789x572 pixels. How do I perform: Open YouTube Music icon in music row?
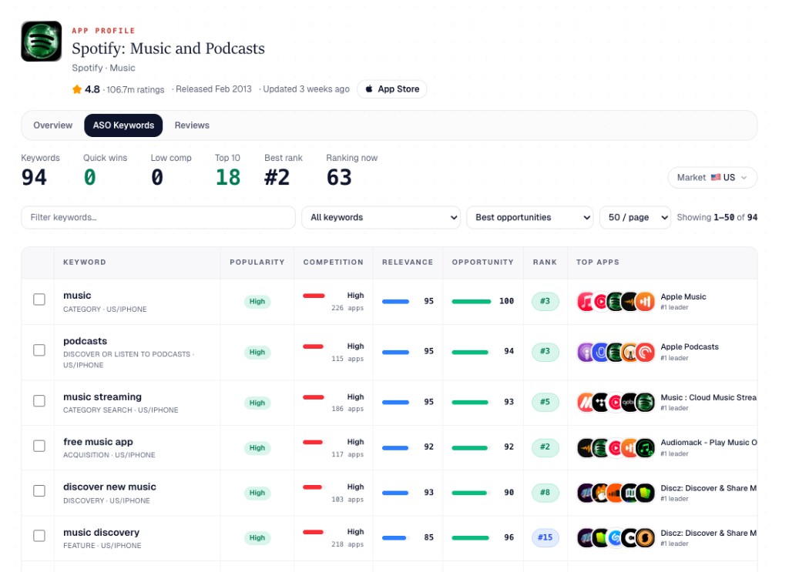[x=601, y=302]
